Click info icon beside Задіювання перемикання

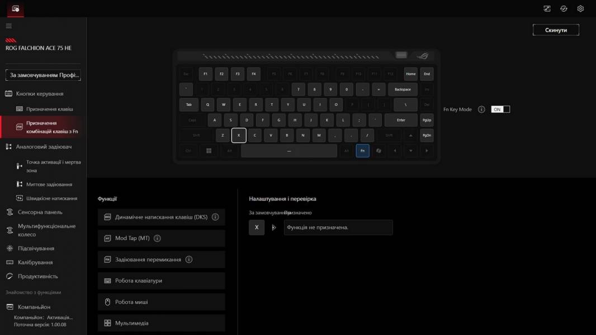tap(189, 260)
